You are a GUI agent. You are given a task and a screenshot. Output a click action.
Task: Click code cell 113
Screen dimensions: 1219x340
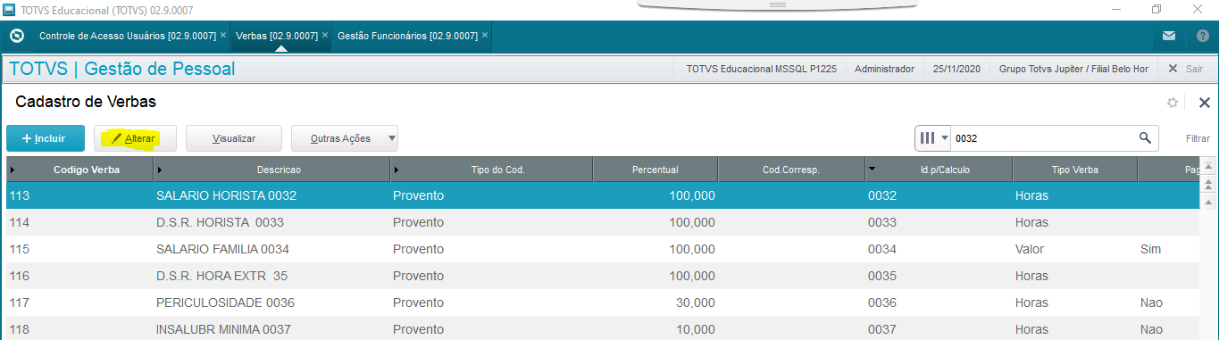[79, 195]
